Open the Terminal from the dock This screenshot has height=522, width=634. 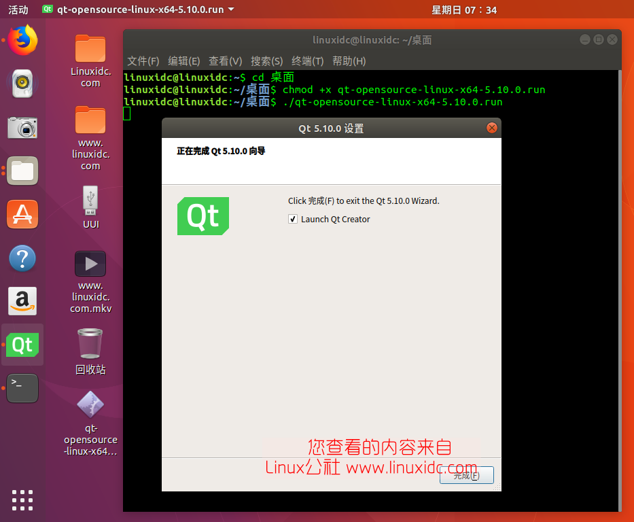[22, 387]
